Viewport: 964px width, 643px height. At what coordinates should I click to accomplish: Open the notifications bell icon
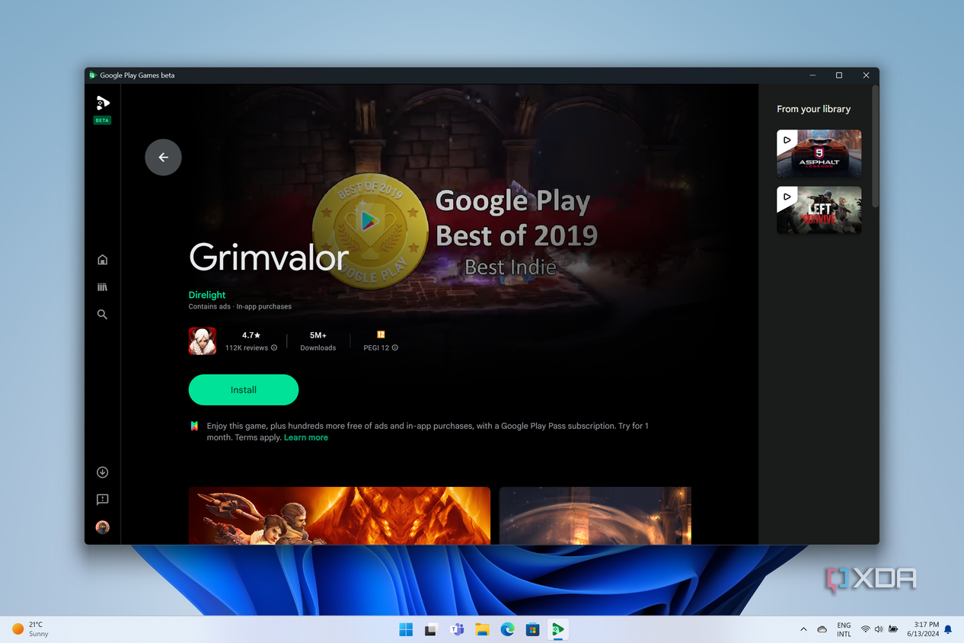(948, 629)
